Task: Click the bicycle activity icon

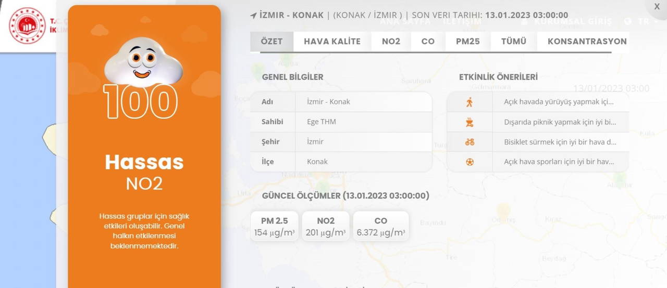Action: pyautogui.click(x=470, y=142)
